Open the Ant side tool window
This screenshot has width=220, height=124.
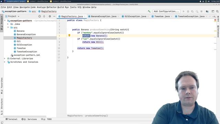[x=218, y=19]
